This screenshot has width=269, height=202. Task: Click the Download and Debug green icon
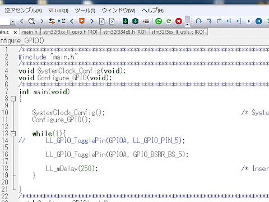[159, 21]
